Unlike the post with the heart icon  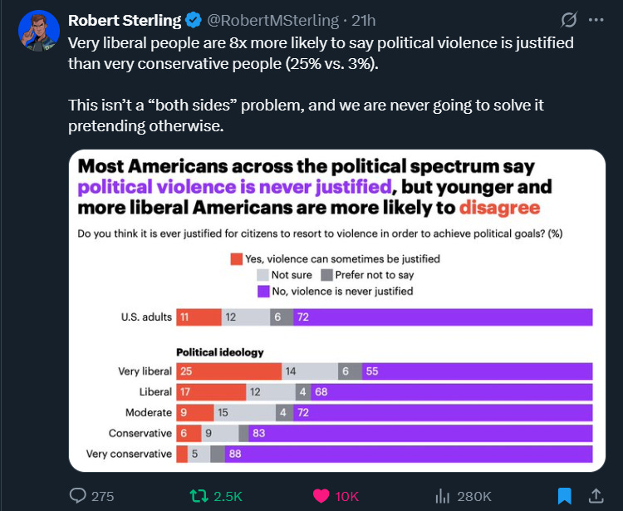(x=321, y=496)
